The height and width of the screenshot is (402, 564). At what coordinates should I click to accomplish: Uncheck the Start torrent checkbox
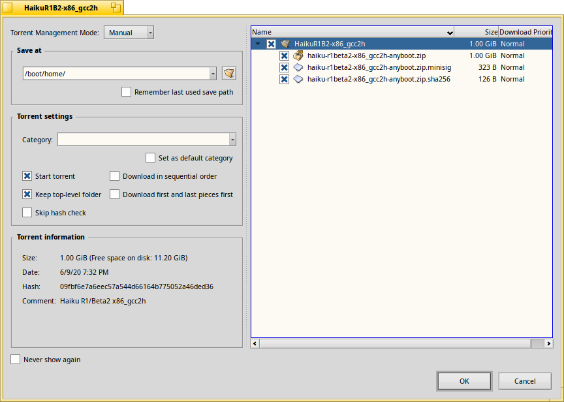click(x=27, y=176)
